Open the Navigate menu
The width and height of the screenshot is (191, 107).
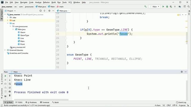pos(24,2)
